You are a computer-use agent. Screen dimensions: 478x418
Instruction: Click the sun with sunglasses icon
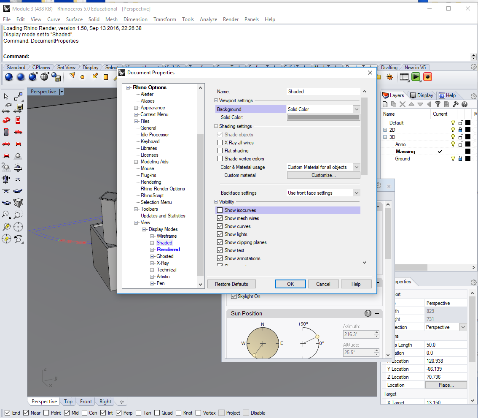[389, 77]
